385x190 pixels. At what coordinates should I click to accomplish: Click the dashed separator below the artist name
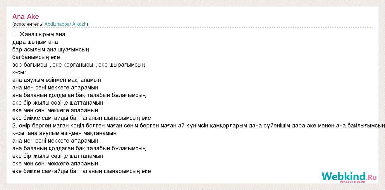point(192,27)
